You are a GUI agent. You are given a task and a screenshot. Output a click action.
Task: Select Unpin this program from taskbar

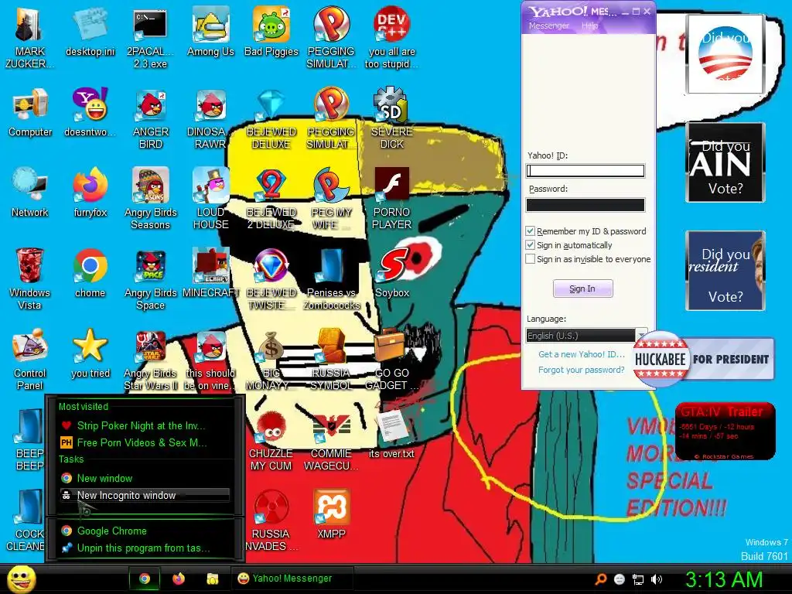point(145,548)
